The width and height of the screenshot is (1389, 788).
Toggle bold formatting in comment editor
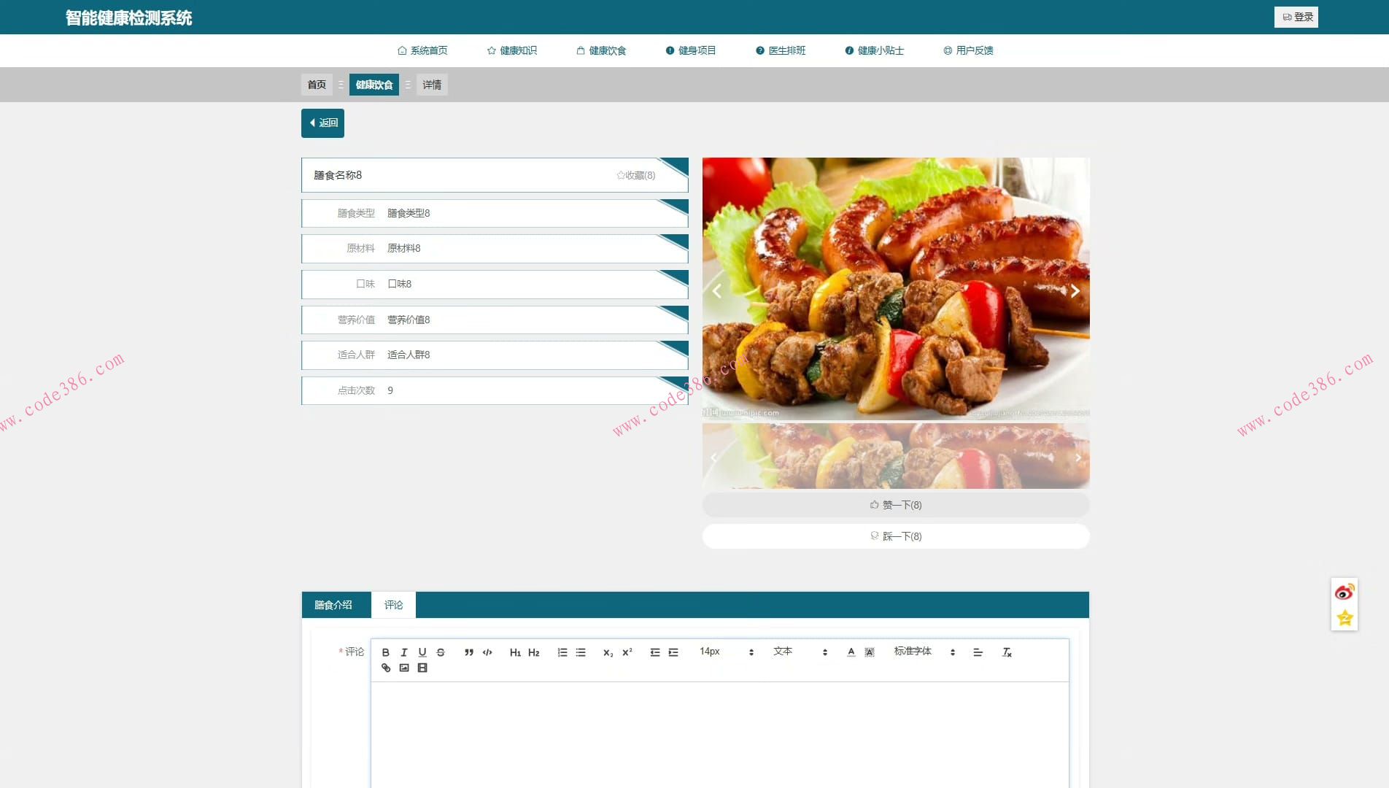coord(386,652)
